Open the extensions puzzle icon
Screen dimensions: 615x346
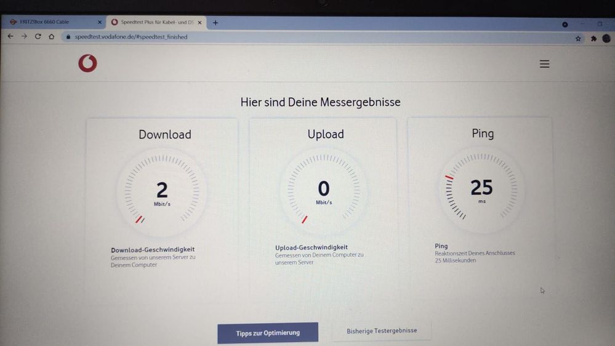click(593, 38)
